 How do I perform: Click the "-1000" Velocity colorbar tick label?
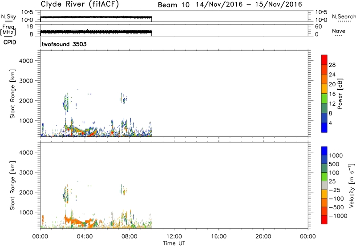(x=338, y=216)
